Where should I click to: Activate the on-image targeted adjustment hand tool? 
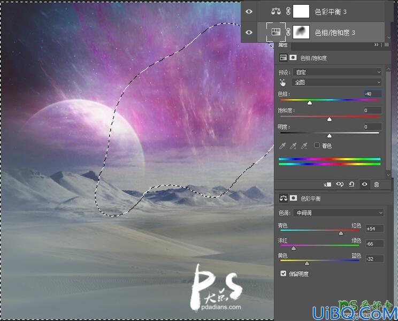282,82
